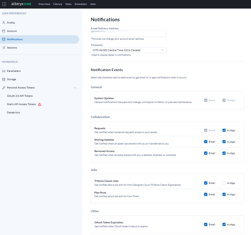This screenshot has width=251, height=235.
Task: Enable In-App for Trifacta Classic Jobs
Action: point(224,183)
